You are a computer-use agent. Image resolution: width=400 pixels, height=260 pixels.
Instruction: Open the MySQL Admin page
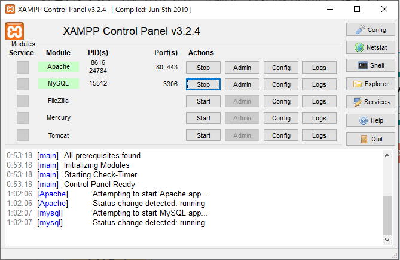(x=242, y=84)
